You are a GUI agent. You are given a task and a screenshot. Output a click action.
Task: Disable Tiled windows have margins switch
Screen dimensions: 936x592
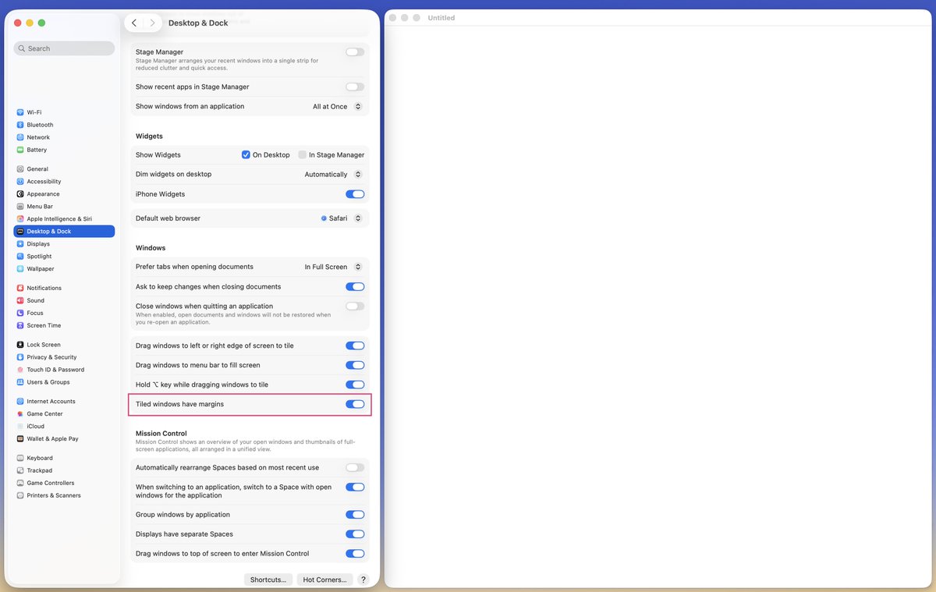click(355, 404)
